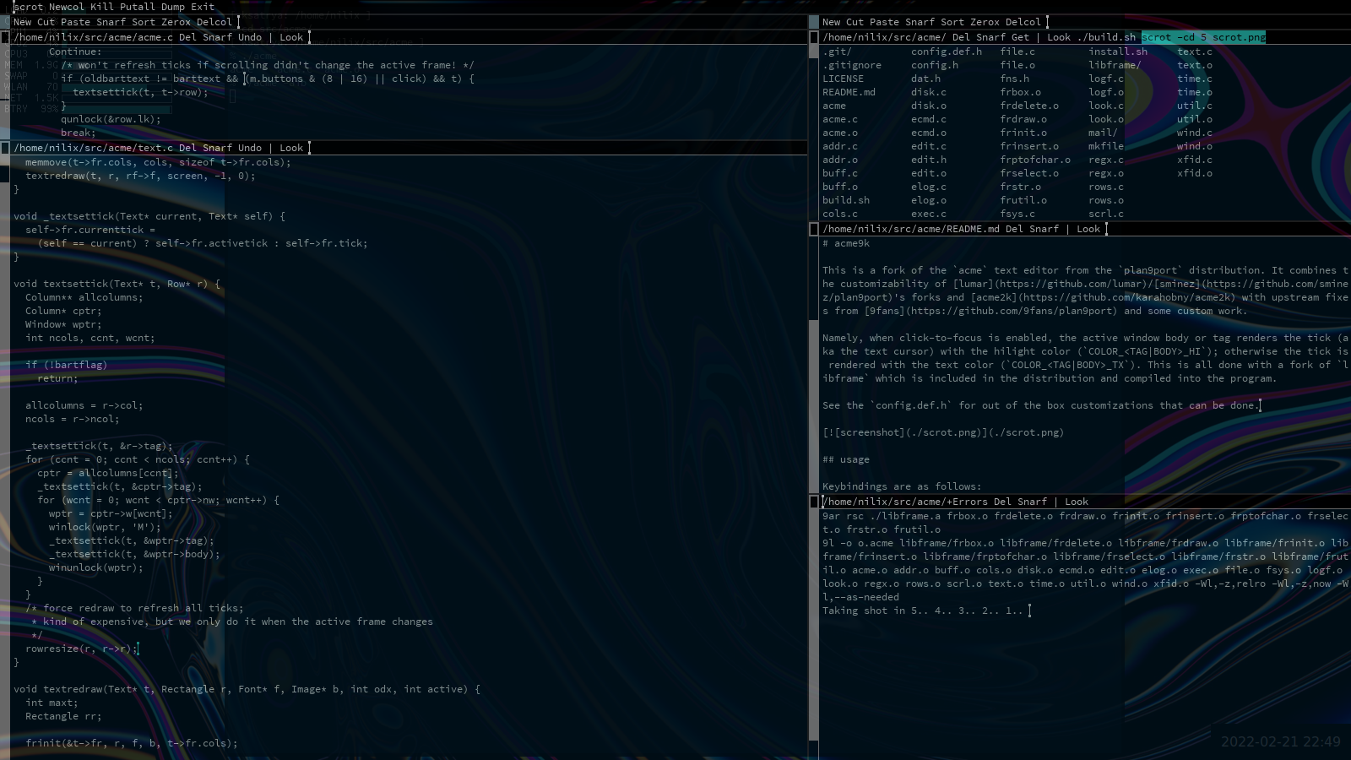Click mkfile in the file listing
The width and height of the screenshot is (1351, 760).
coord(1106,146)
